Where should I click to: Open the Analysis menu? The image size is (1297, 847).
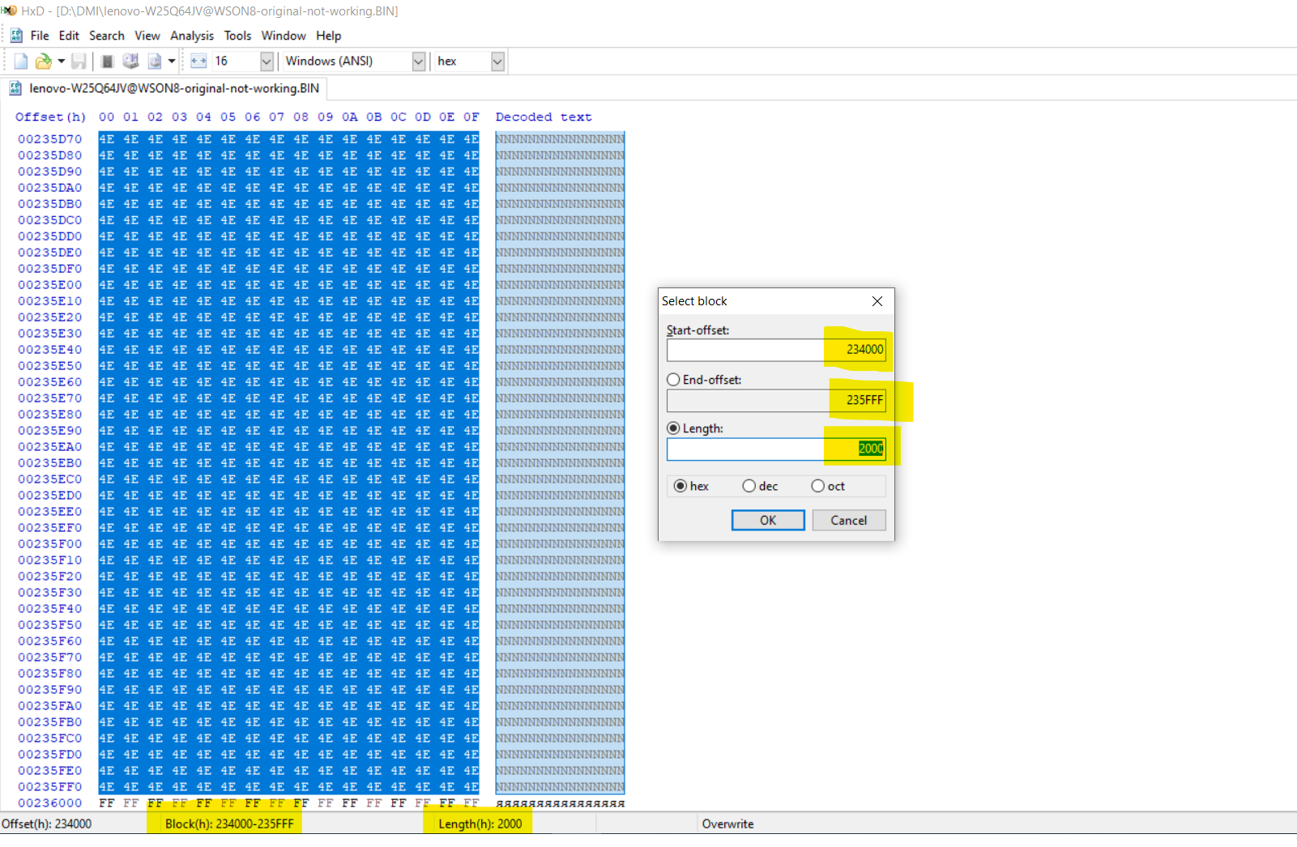(192, 36)
